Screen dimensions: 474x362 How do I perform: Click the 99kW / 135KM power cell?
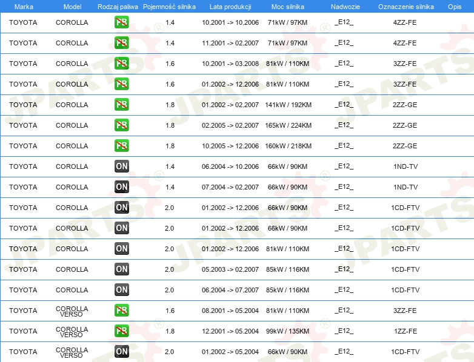(287, 331)
